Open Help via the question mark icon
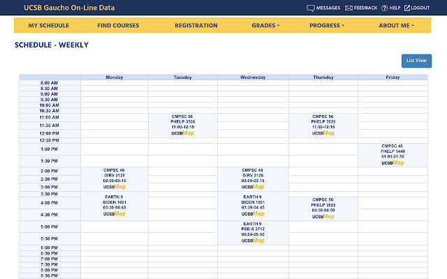 click(384, 8)
